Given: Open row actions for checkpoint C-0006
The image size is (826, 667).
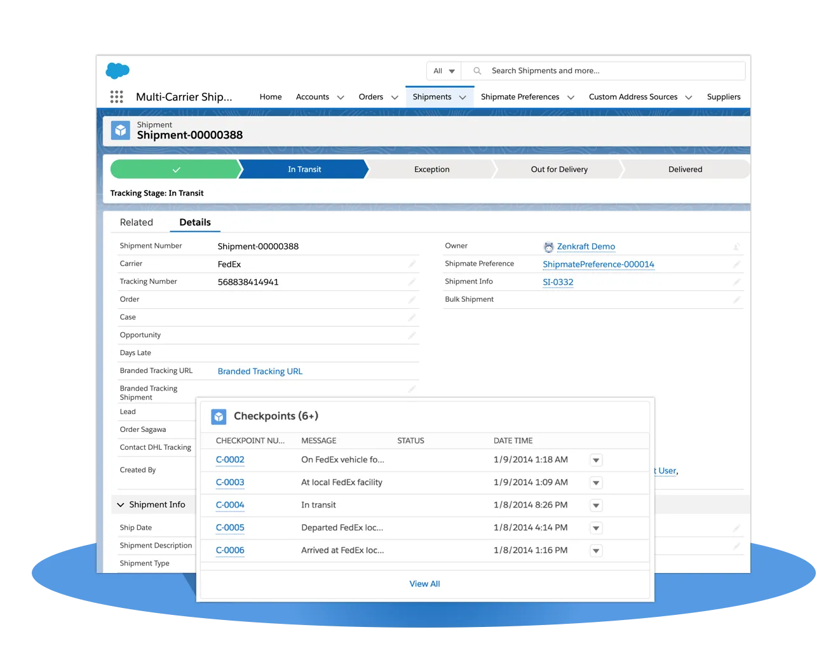Looking at the screenshot, I should click(x=596, y=551).
